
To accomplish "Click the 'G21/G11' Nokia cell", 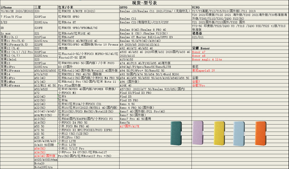I will pos(240,37).
